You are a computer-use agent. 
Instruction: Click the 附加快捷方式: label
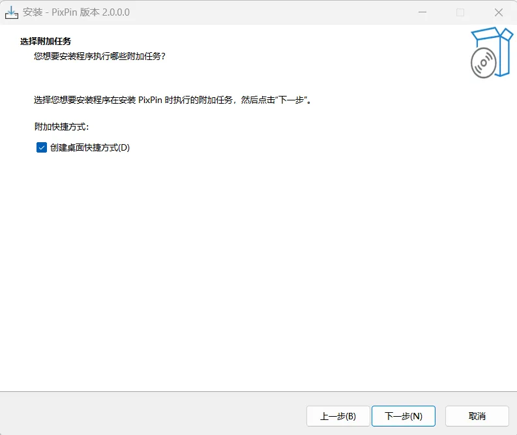[x=62, y=127]
